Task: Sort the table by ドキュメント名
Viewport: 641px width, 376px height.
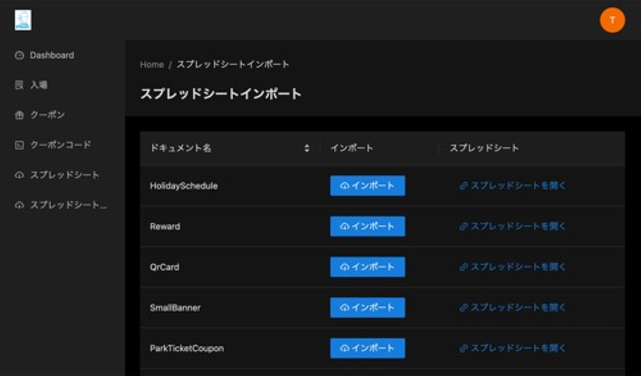Action: pos(307,148)
